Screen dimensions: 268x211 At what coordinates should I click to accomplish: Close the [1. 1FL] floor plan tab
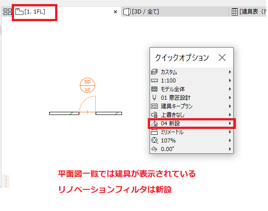pyautogui.click(x=116, y=12)
